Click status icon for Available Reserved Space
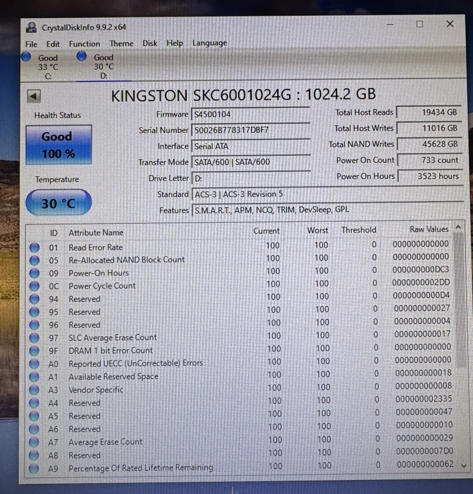The height and width of the screenshot is (494, 473). click(x=35, y=377)
